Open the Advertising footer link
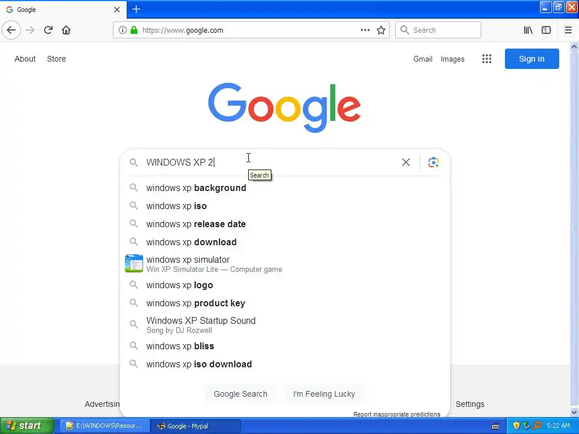This screenshot has height=434, width=579. coord(102,404)
